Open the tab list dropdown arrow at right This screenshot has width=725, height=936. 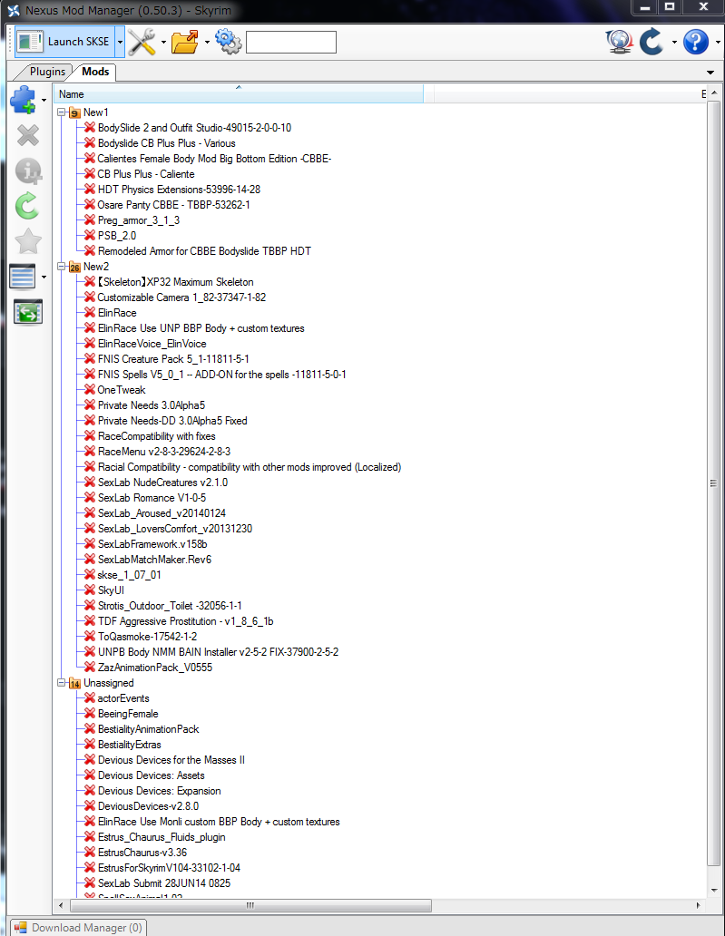click(710, 73)
